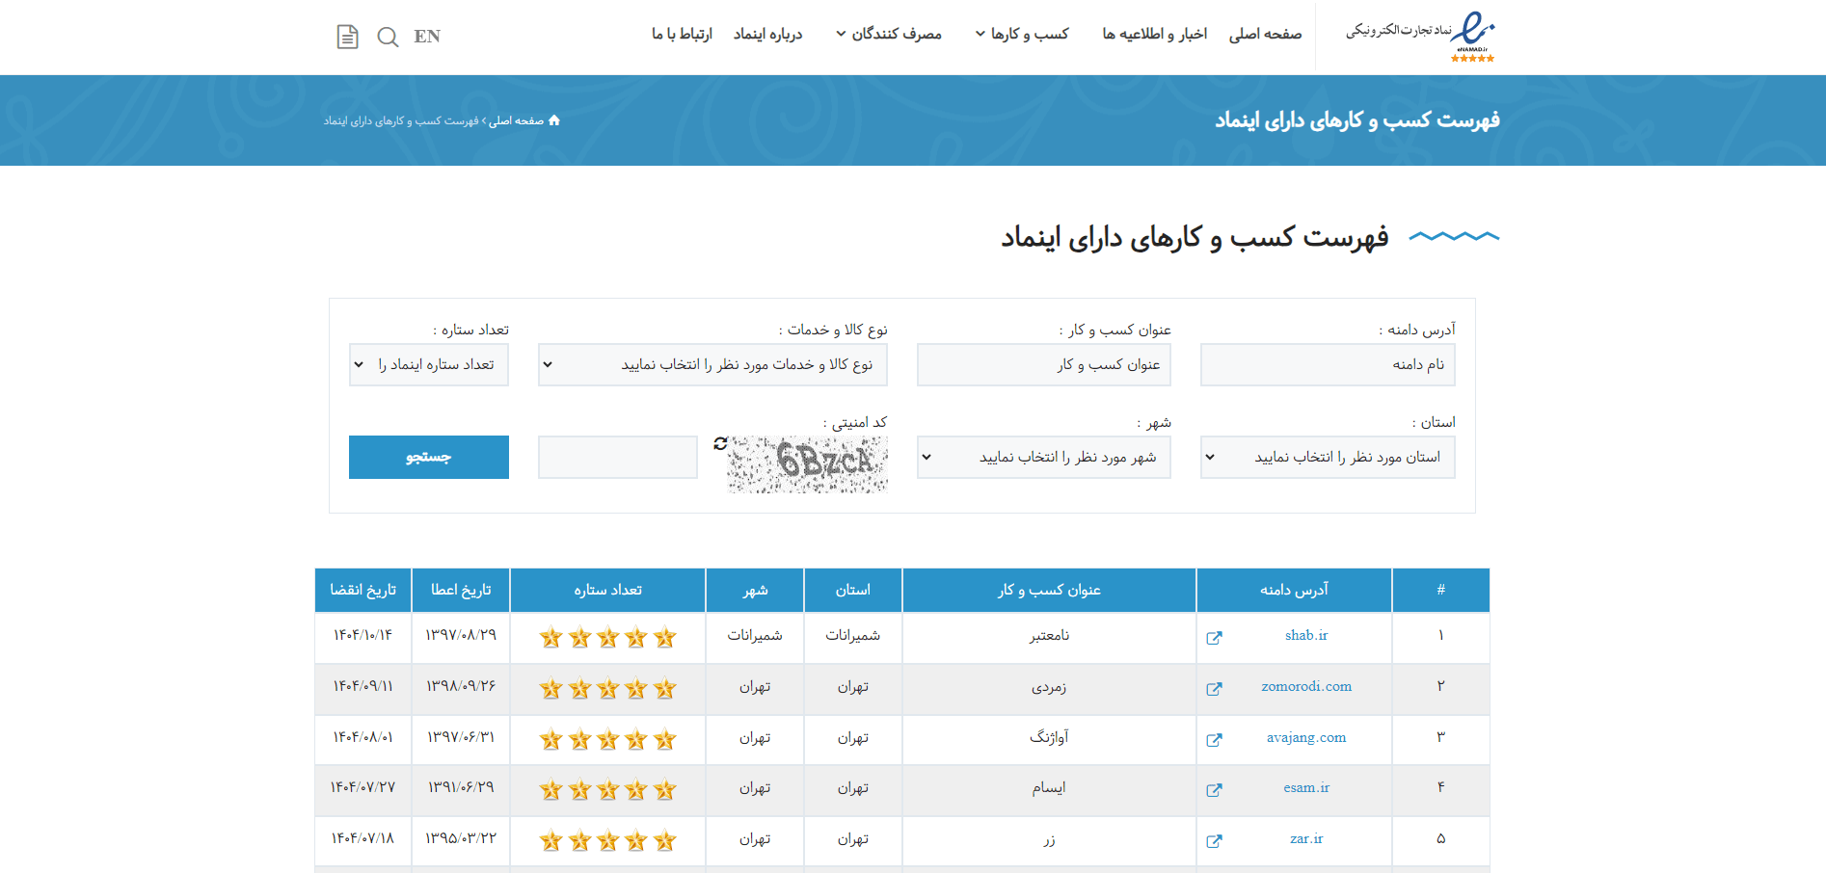Refresh the captcha image

pos(720,443)
